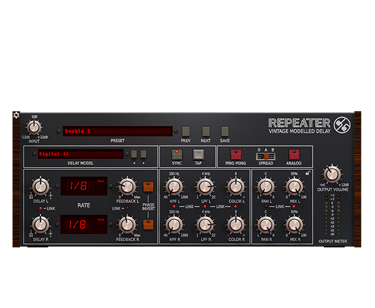This screenshot has width=375, height=308.
Task: Click the FEEDBACK L knob
Action: click(127, 187)
